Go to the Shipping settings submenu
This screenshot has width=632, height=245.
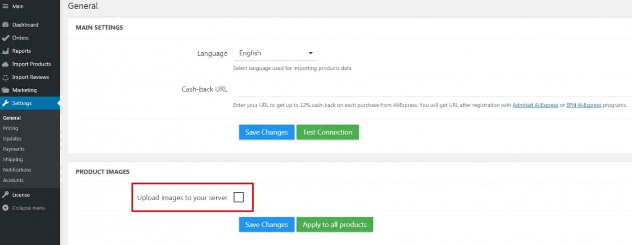13,159
